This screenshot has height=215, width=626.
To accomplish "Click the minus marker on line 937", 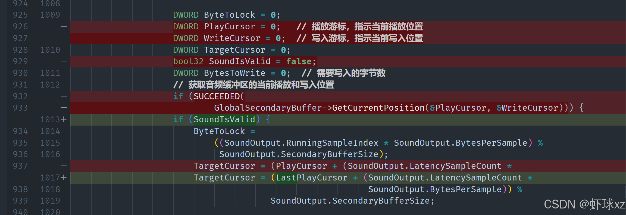I will (x=64, y=166).
